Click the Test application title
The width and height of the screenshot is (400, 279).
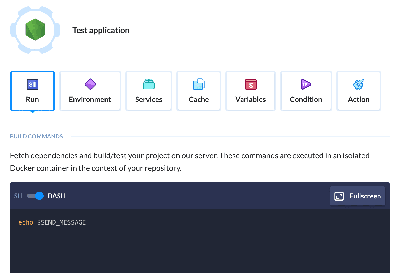click(x=101, y=30)
